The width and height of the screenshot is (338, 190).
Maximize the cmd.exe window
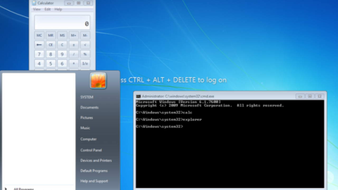click(310, 96)
